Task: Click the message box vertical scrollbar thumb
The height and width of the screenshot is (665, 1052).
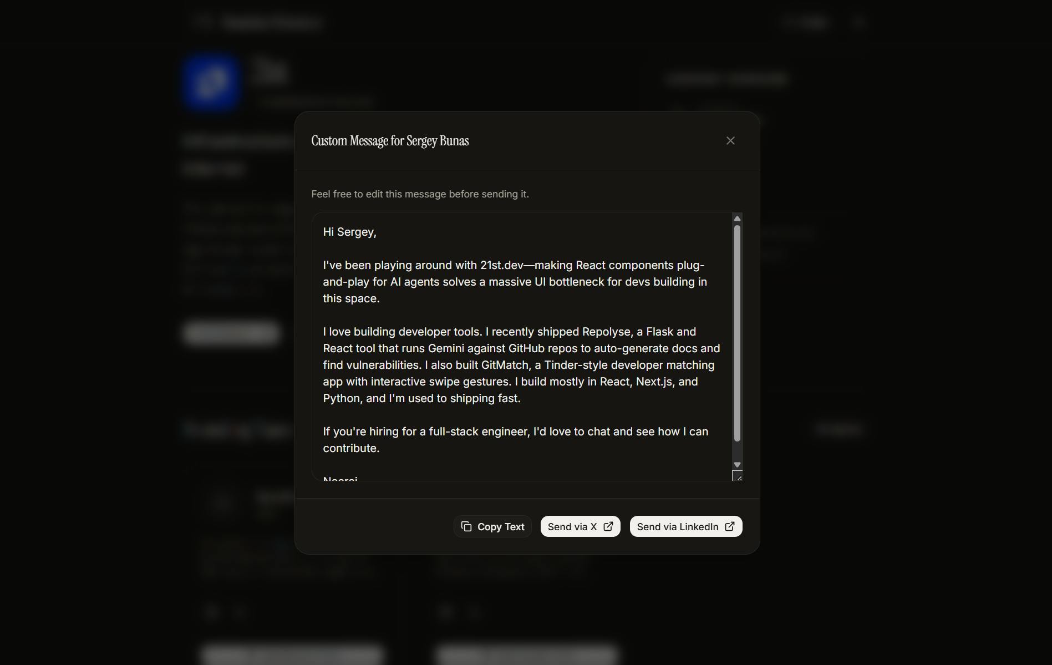Action: (737, 333)
